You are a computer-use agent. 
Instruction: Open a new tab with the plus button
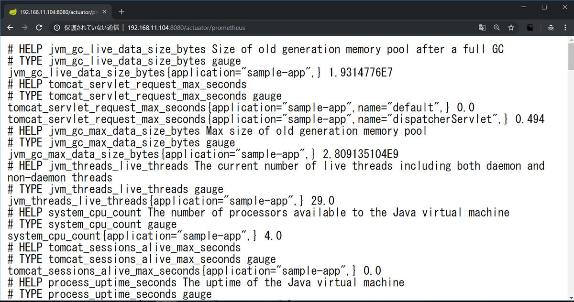121,11
